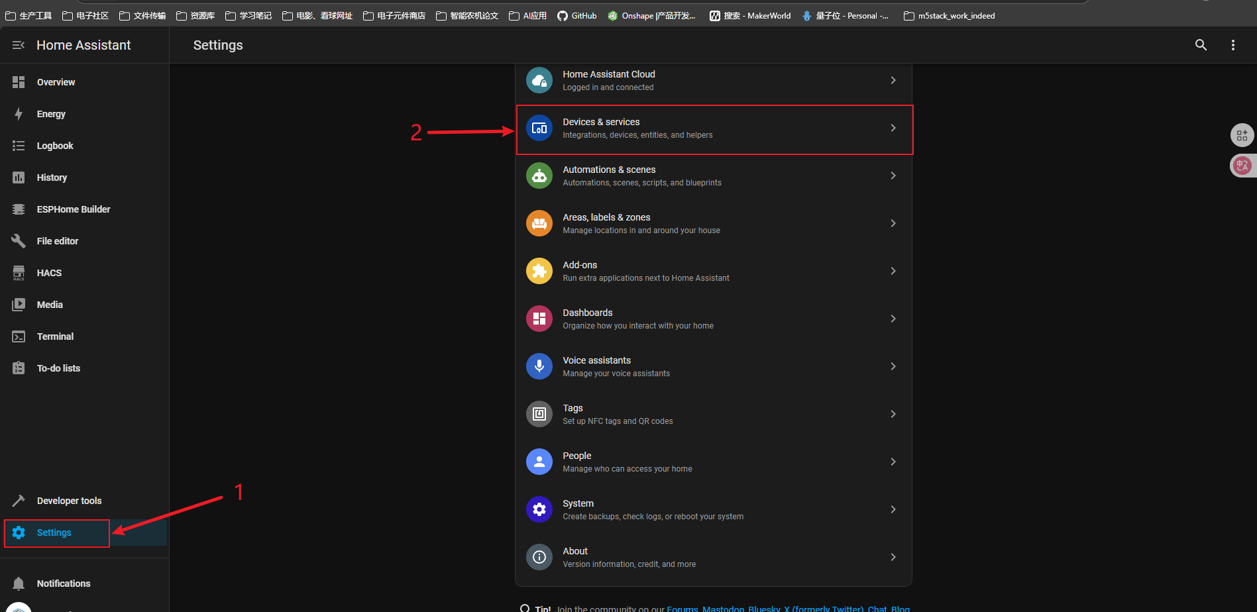Expand About row chevron
Image resolution: width=1257 pixels, height=612 pixels.
pyautogui.click(x=893, y=557)
